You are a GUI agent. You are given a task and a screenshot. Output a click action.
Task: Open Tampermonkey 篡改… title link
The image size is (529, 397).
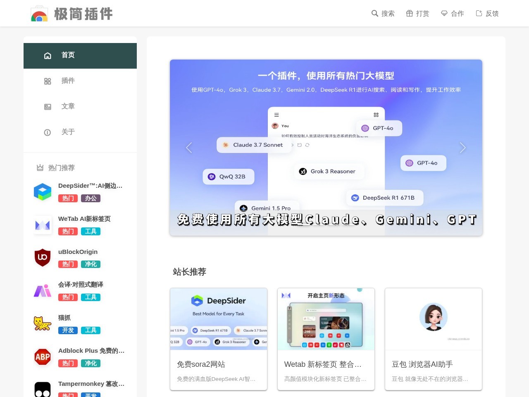(x=91, y=384)
